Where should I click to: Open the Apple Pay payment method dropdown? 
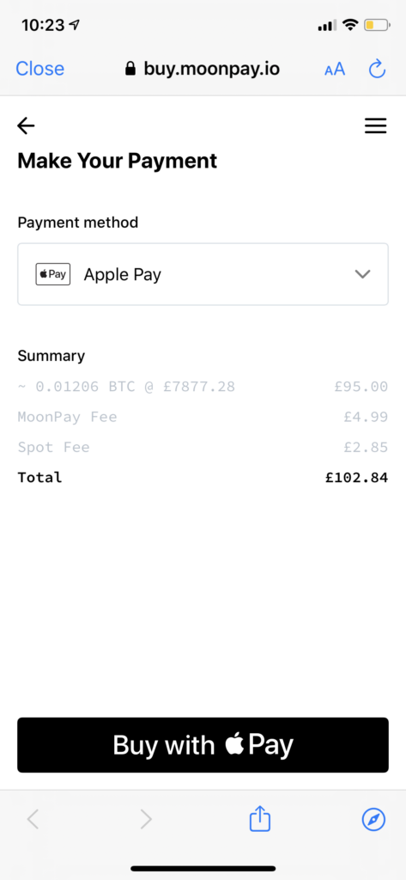click(x=203, y=274)
